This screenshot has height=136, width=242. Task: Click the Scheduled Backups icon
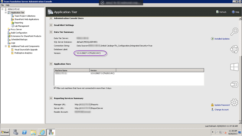click(9, 40)
